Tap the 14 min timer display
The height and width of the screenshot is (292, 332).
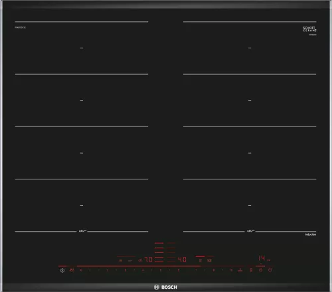point(264,258)
